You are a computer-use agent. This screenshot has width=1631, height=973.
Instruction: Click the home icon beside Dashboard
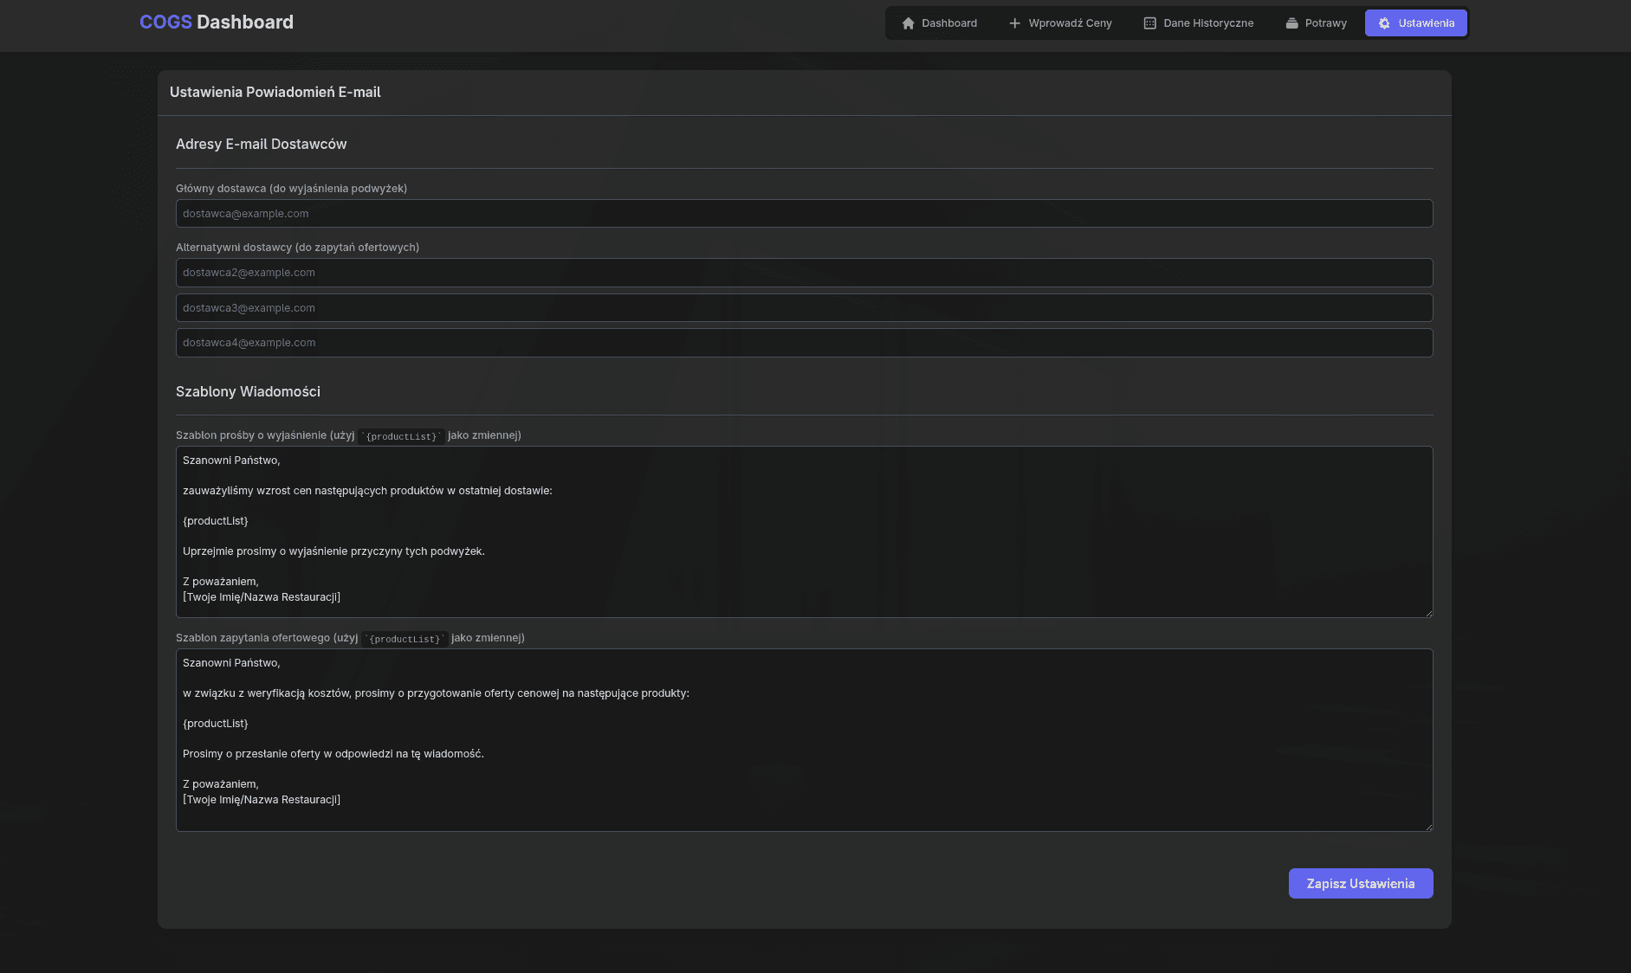point(908,23)
